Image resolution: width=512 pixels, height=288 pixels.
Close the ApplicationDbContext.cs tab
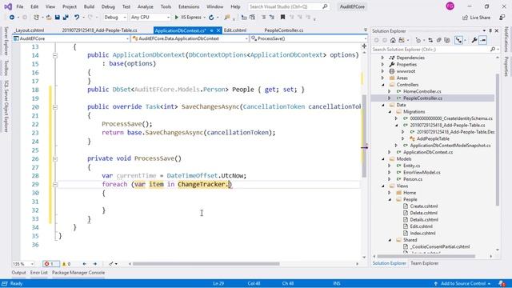click(218, 30)
